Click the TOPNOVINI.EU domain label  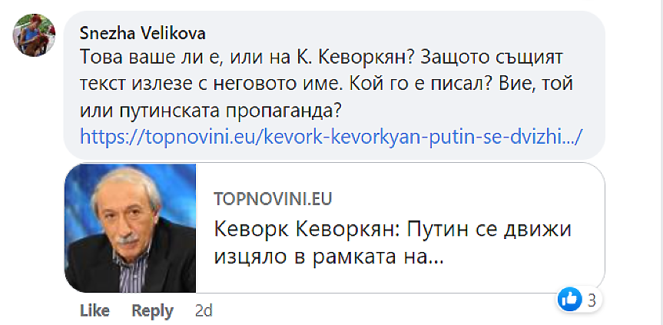point(272,199)
